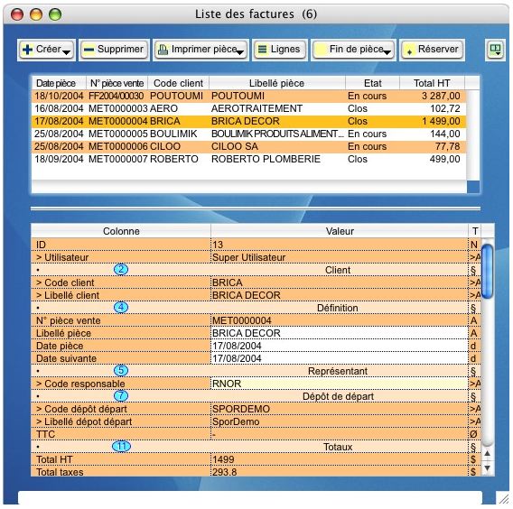Viewport: 513px width, 509px height.
Task: Click the Total HT value 1499
Action: [340, 459]
